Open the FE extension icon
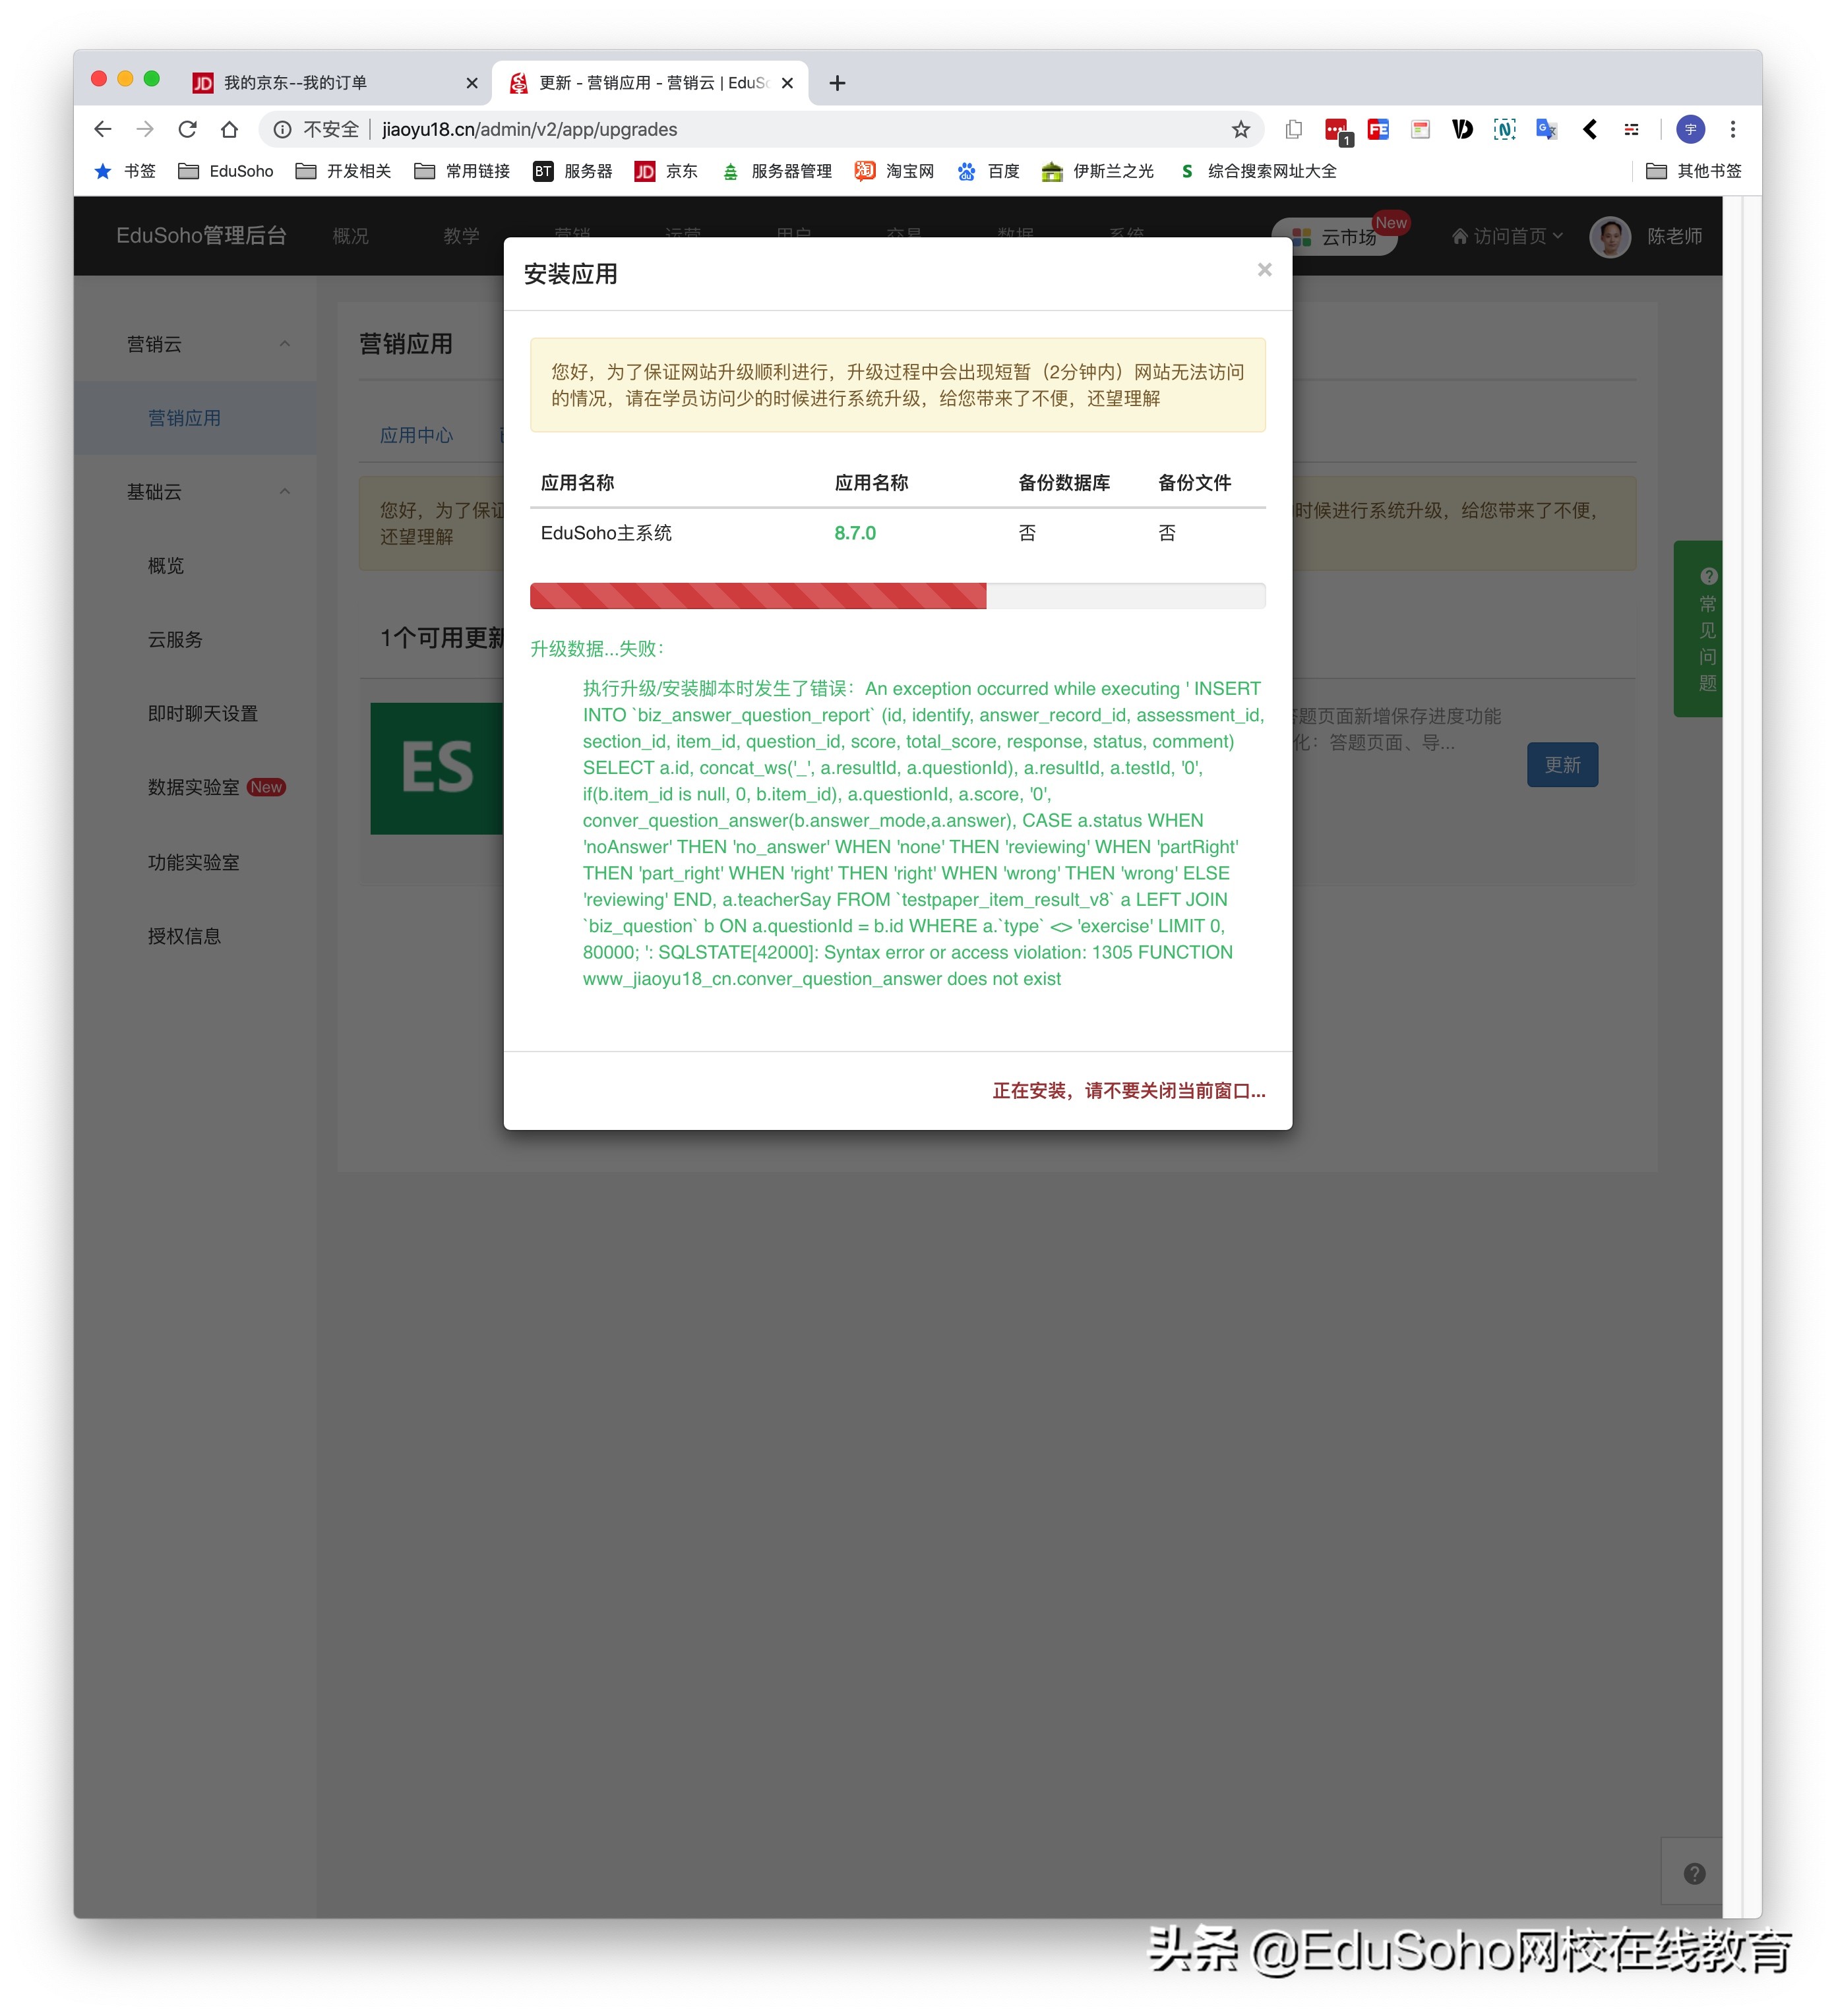Viewport: 1836px width, 2016px height. [1378, 129]
